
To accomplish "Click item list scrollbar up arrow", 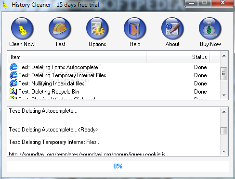I will click(x=224, y=56).
